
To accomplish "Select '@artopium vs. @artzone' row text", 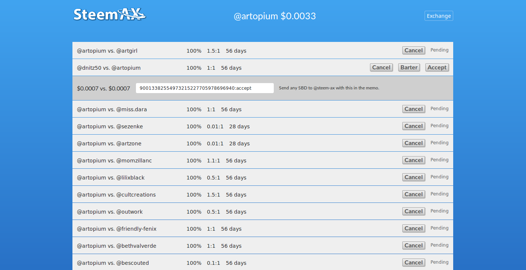I will pos(109,144).
